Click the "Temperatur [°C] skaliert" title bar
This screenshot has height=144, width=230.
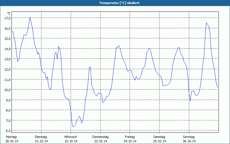tap(115, 3)
